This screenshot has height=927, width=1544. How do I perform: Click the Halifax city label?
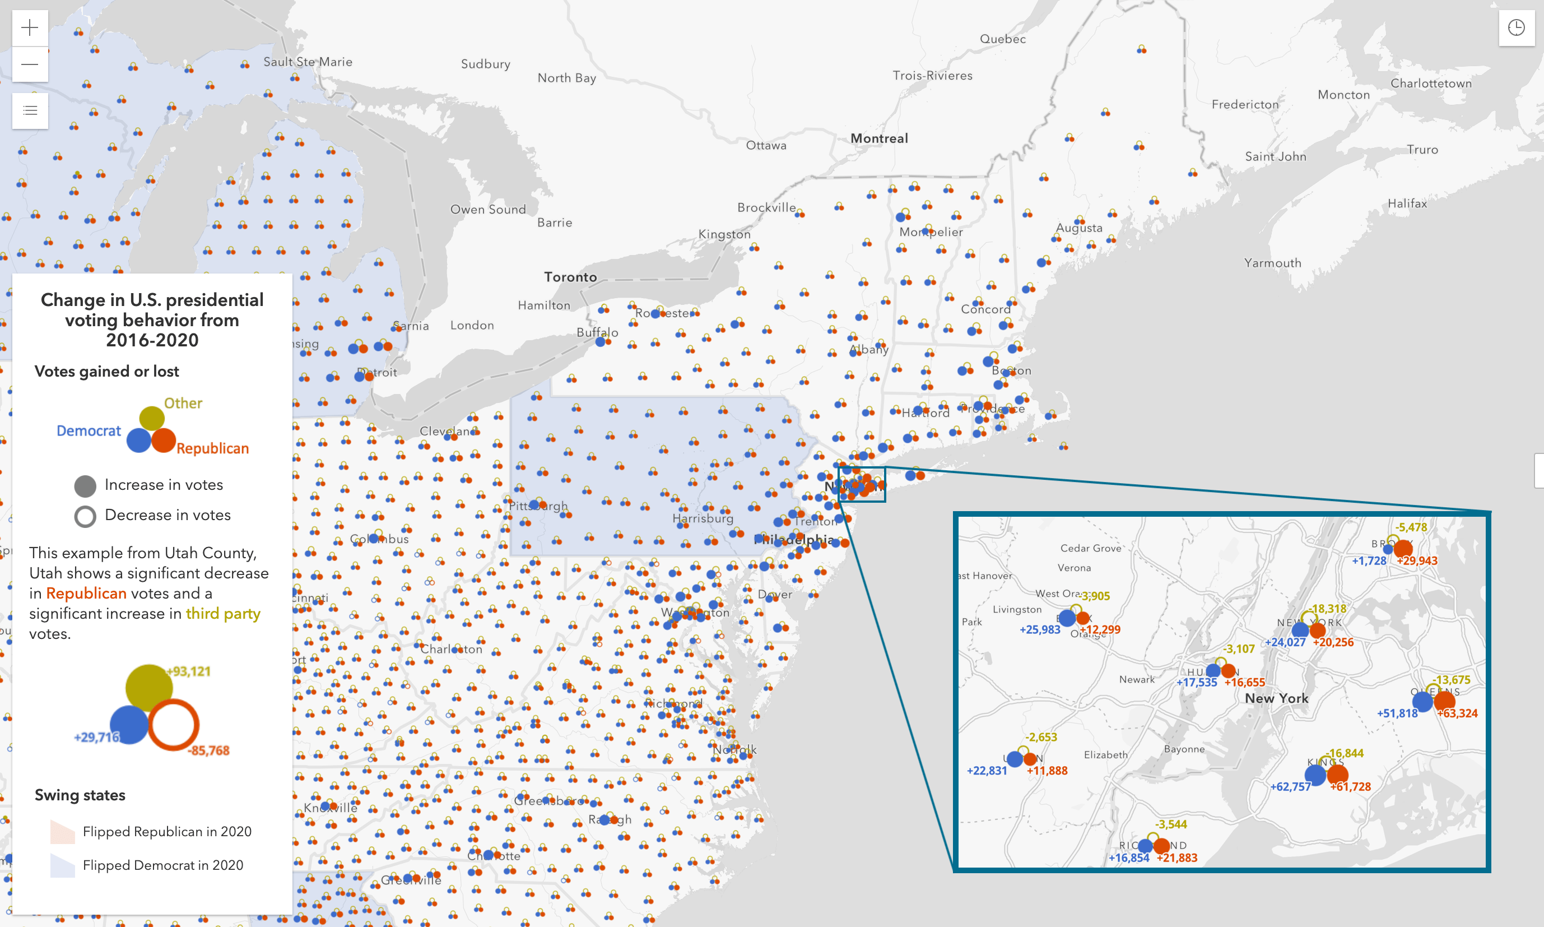1407,203
